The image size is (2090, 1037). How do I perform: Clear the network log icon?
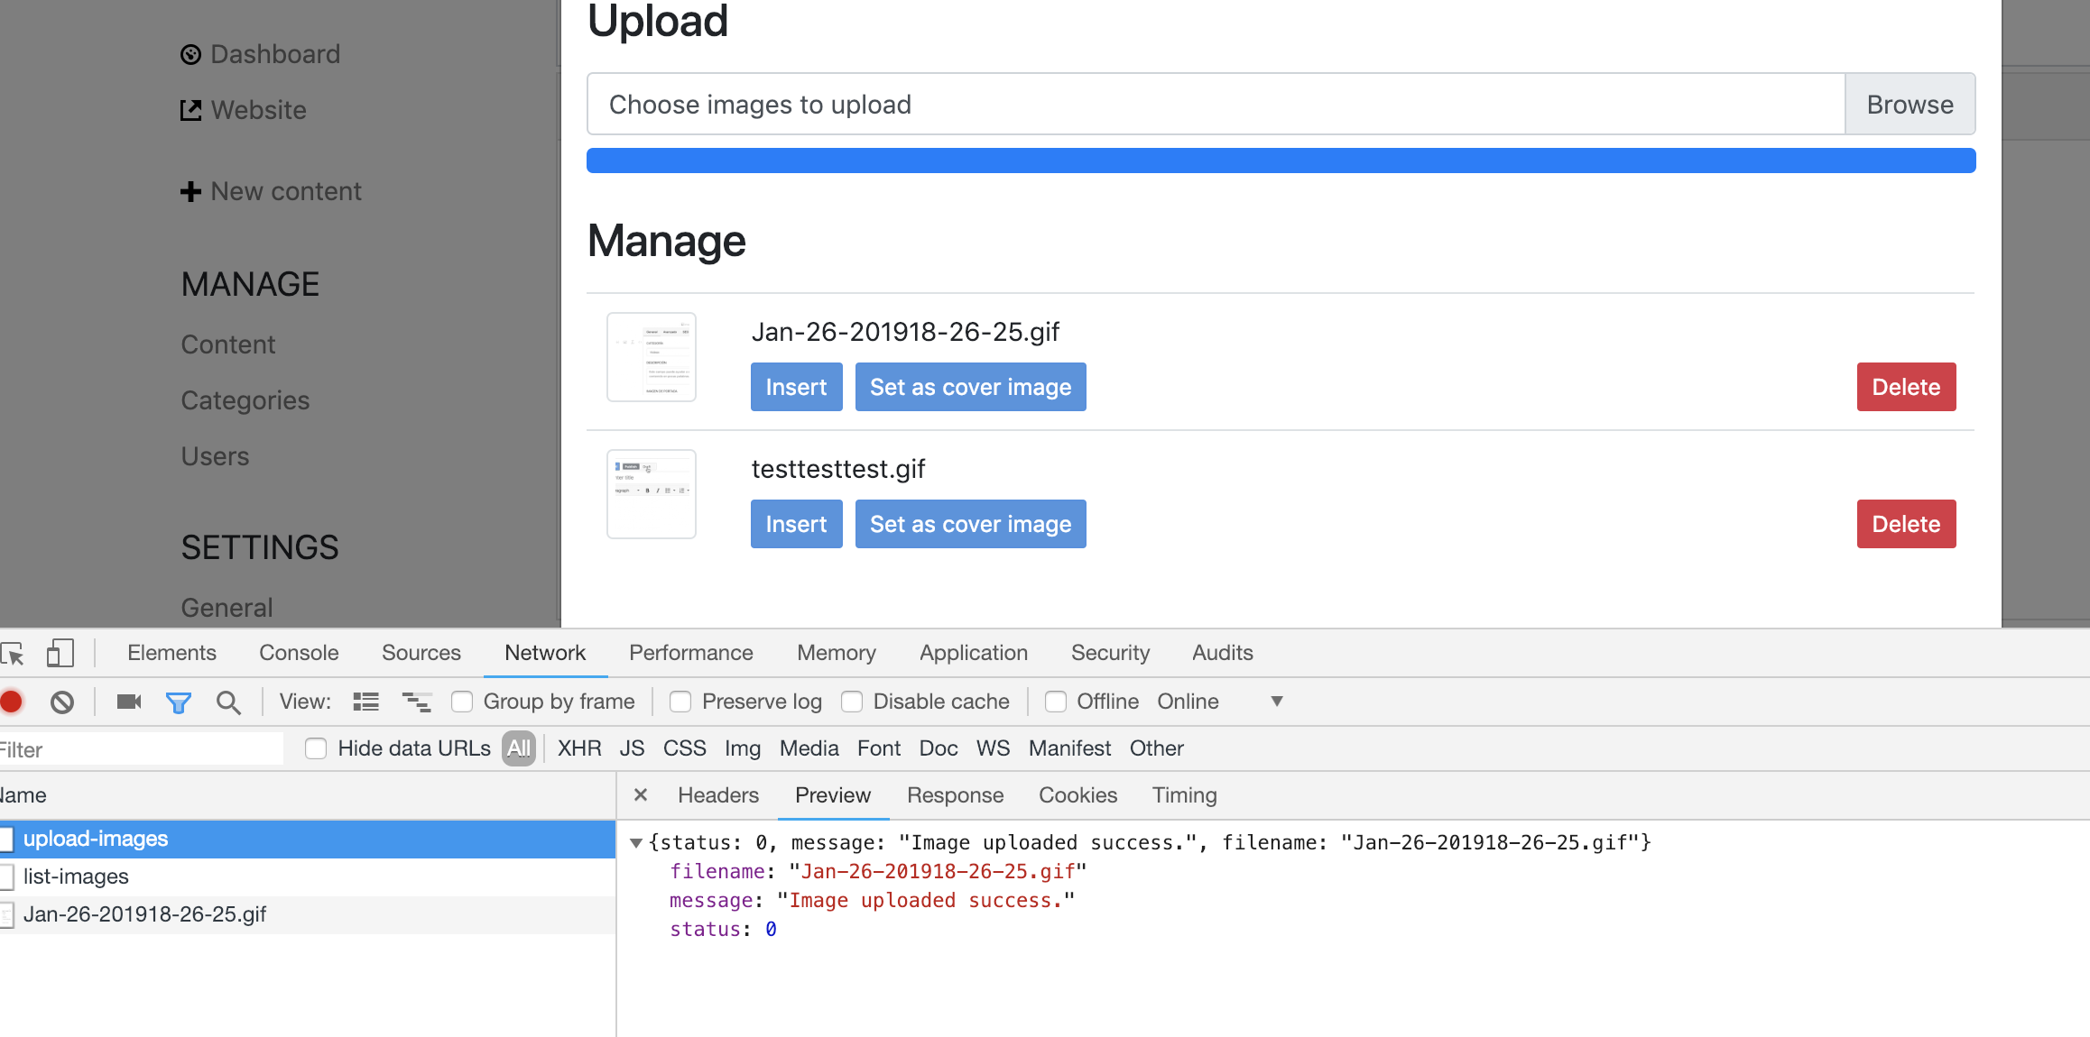(x=61, y=702)
